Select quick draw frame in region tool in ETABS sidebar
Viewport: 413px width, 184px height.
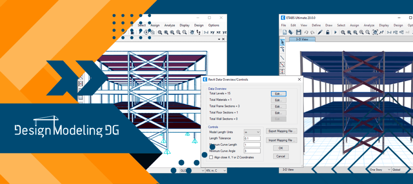282,64
